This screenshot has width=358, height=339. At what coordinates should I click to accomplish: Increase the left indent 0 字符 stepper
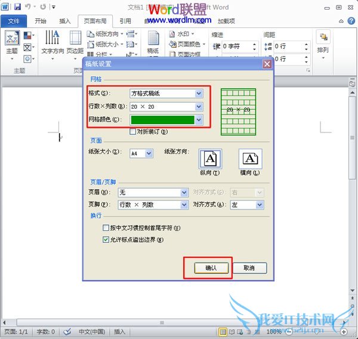pos(254,44)
